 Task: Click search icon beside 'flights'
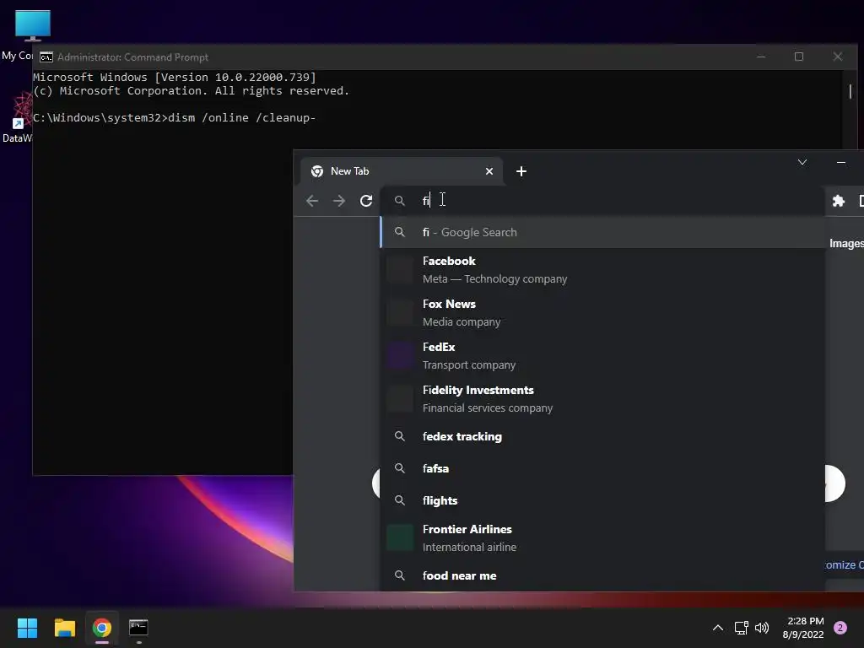(x=399, y=500)
